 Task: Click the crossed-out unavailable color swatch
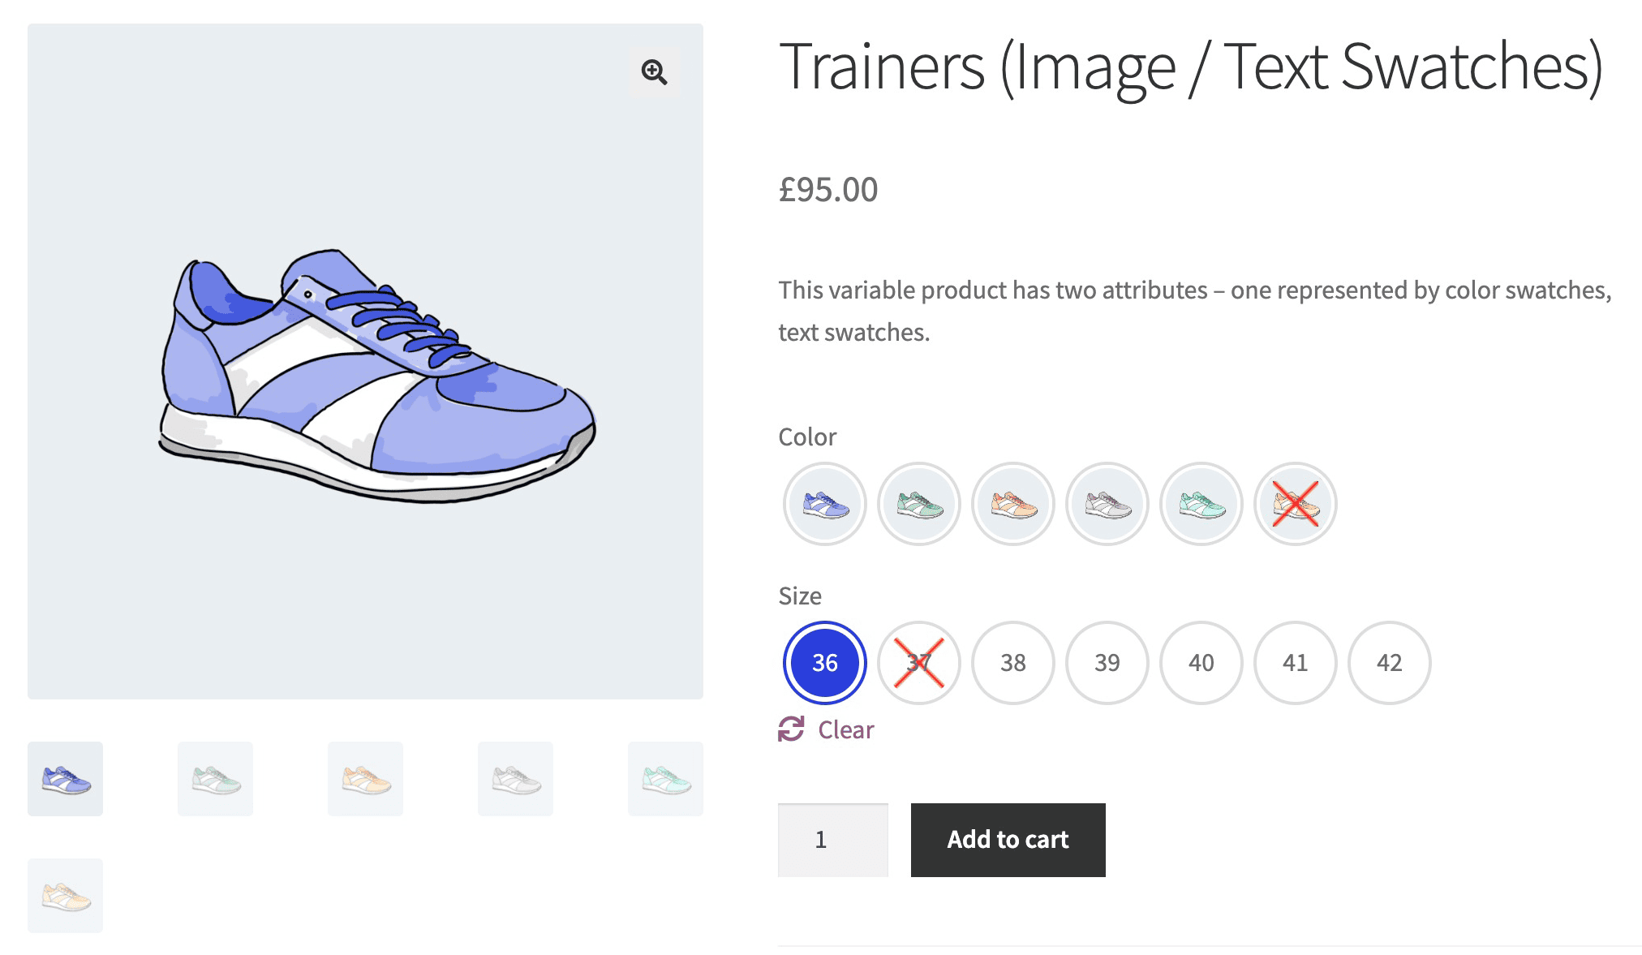[x=1295, y=504]
